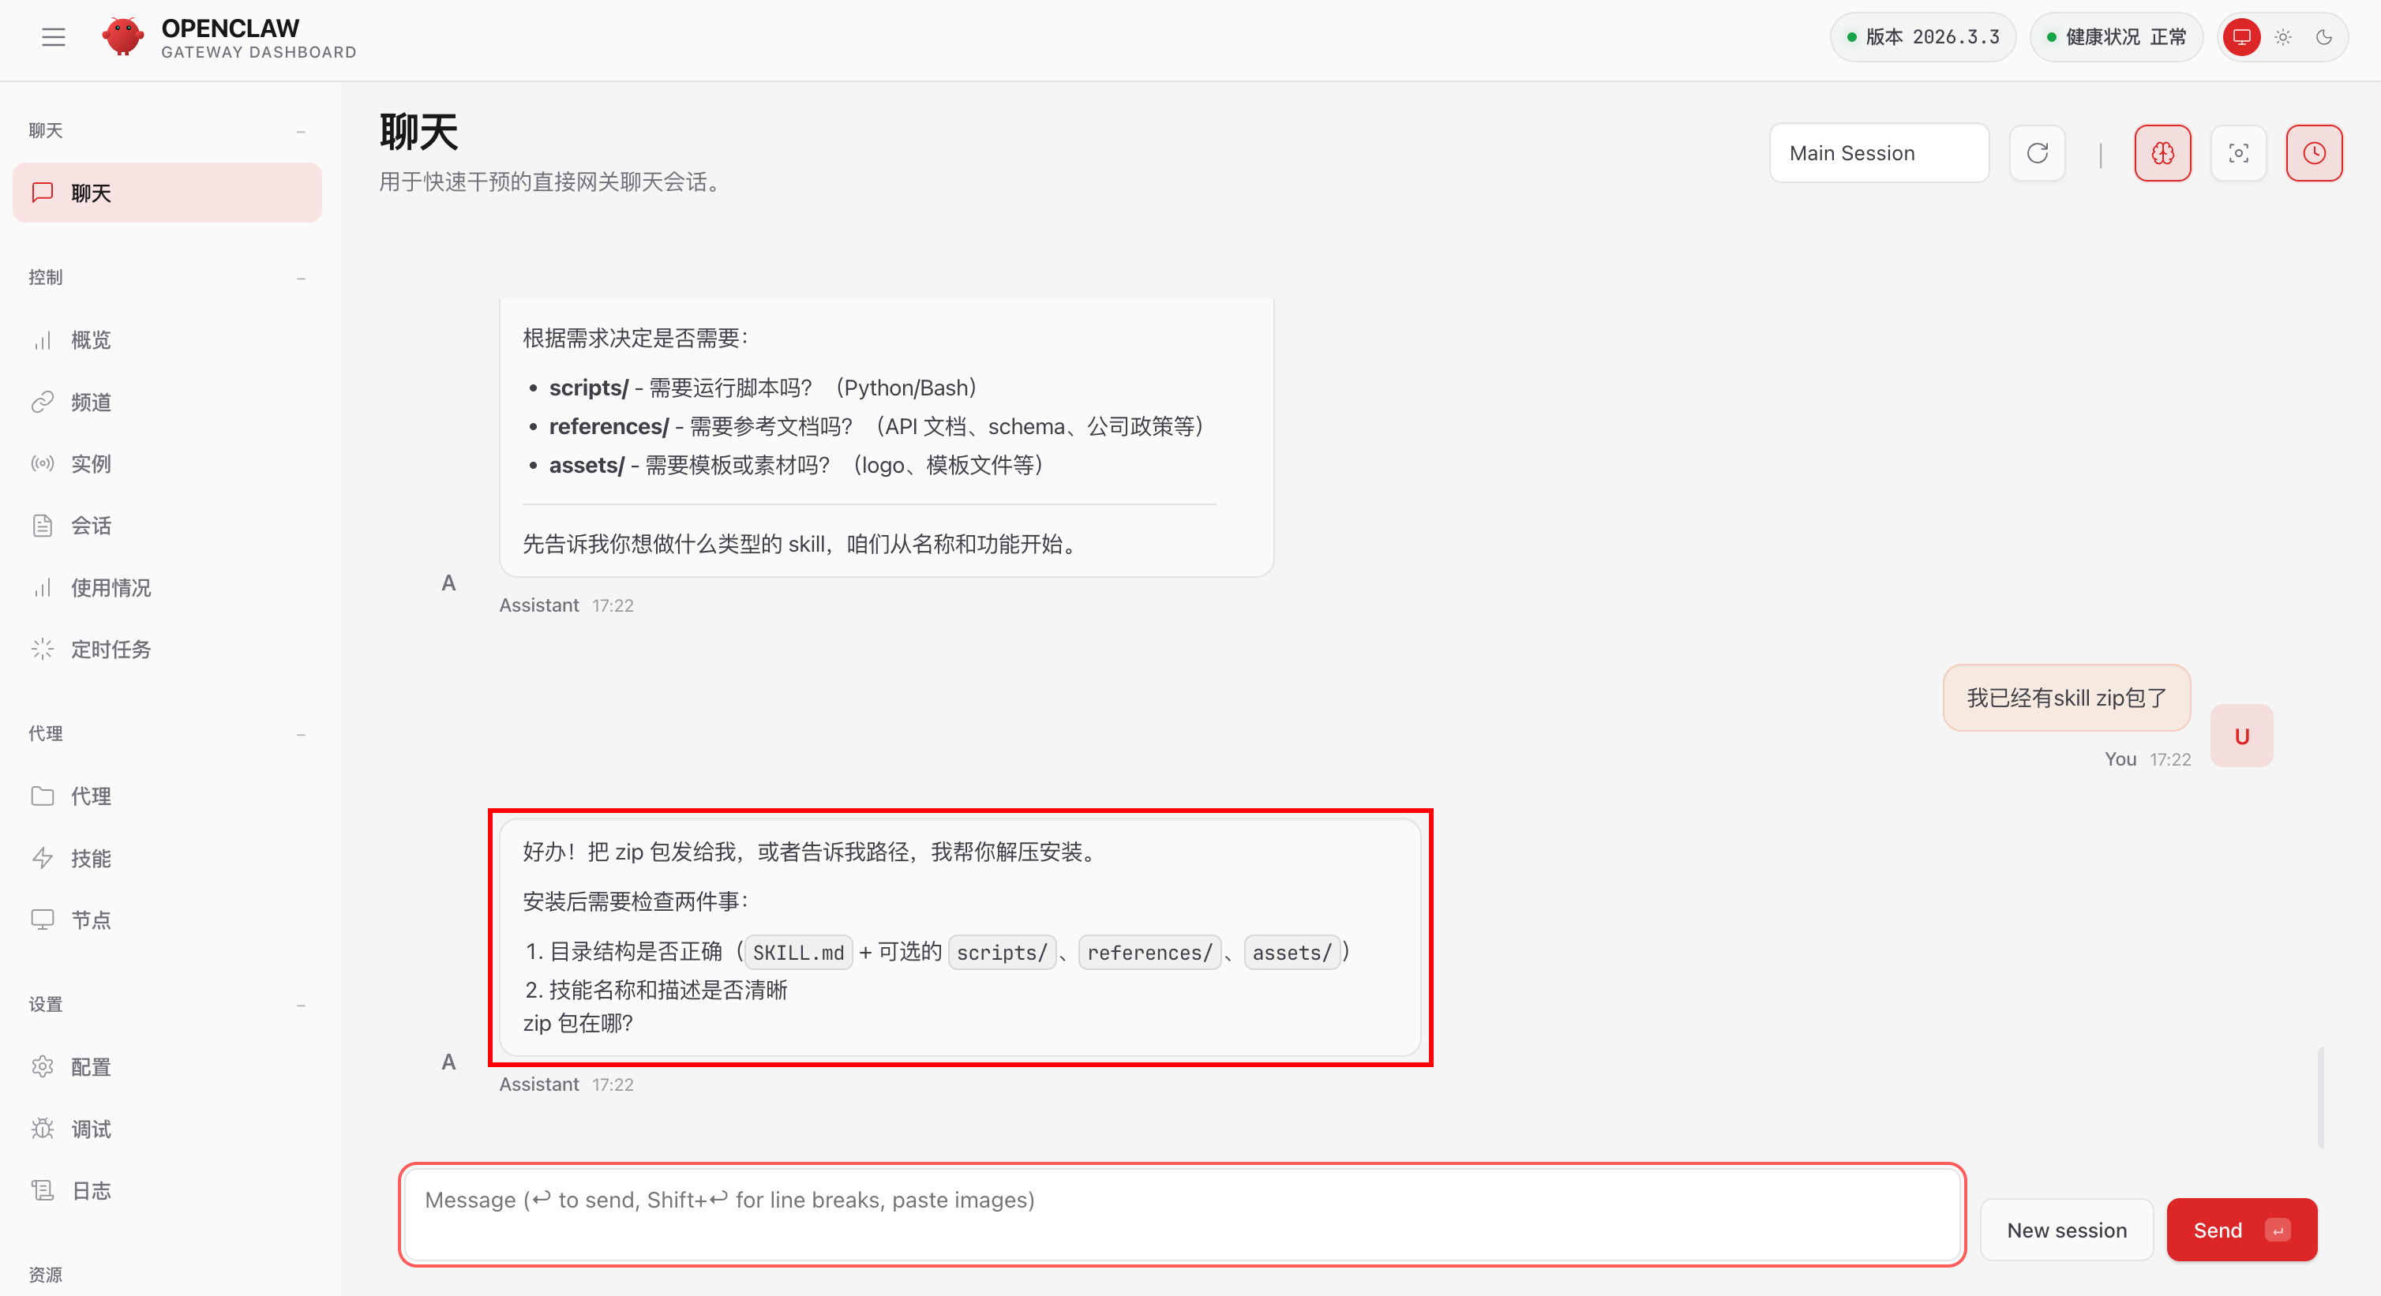Click the chat scrollbar thumb

pyautogui.click(x=2320, y=1097)
